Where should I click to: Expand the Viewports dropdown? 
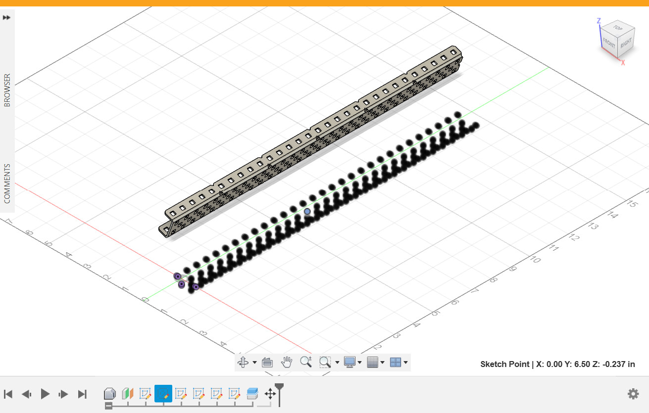point(406,362)
